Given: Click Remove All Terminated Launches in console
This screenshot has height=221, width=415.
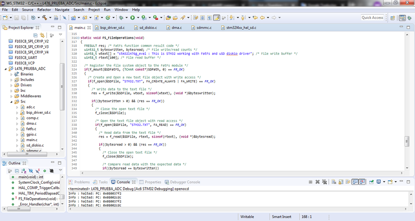Looking at the screenshot, I should click(x=325, y=182).
